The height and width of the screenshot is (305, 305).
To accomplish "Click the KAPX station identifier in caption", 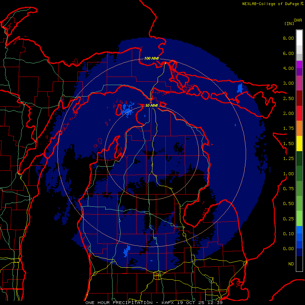I will pos(168,303).
